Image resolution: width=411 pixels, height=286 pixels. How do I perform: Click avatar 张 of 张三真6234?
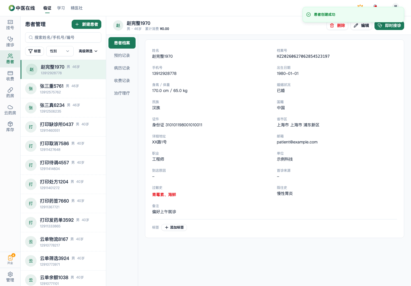tap(31, 108)
